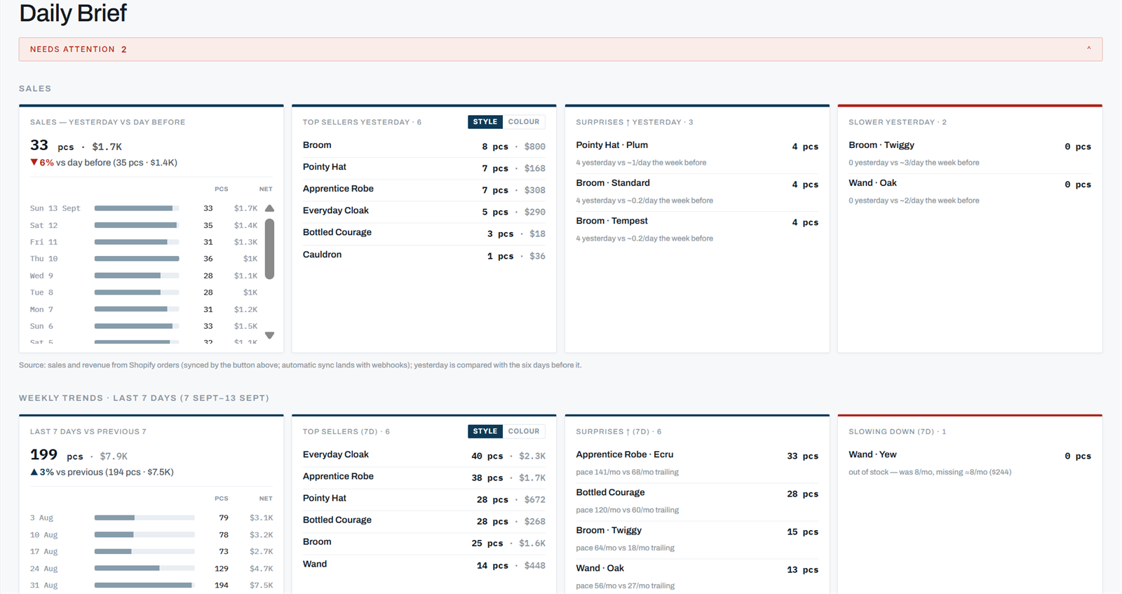Select Broom · Twiggy in Surprises (7D)
Image resolution: width=1122 pixels, height=594 pixels.
pos(697,539)
